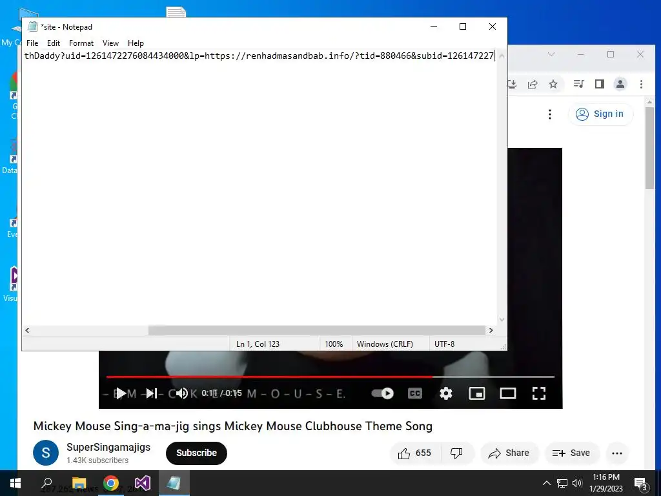Click the Ln 1, Col 123 status text
Viewport: 661px width, 496px height.
pos(258,344)
